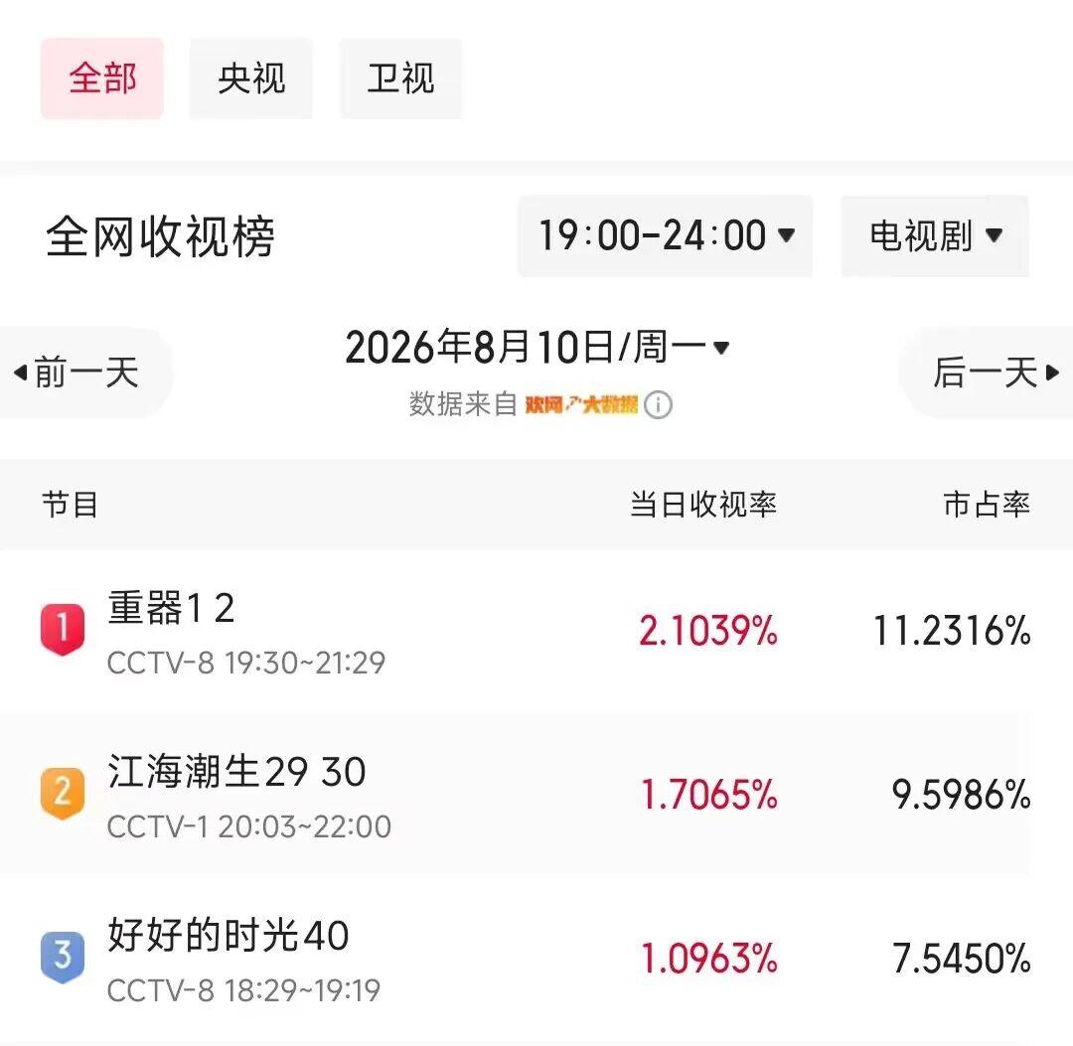Viewport: 1073px width, 1046px height.
Task: Click the info icon beside data source
Action: coord(658,404)
